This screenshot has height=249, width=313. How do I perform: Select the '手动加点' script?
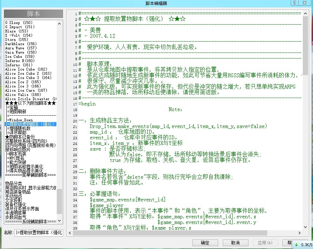[x=13, y=196]
